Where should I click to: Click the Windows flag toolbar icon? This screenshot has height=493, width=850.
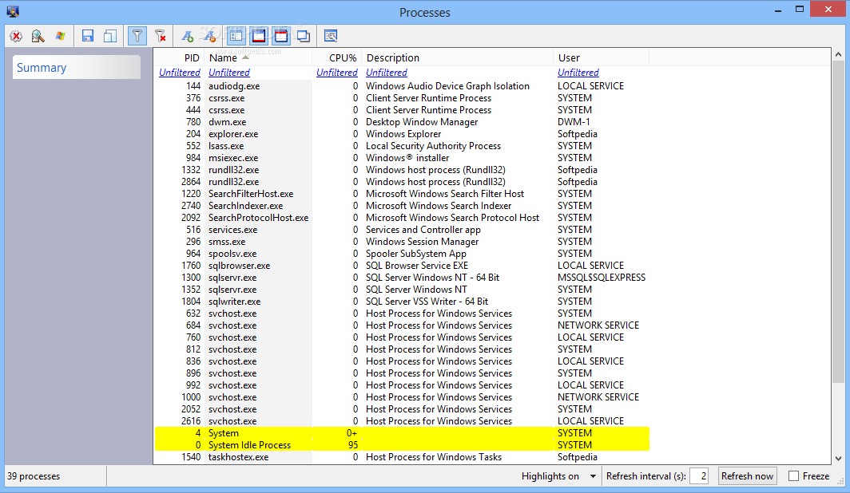[x=60, y=36]
